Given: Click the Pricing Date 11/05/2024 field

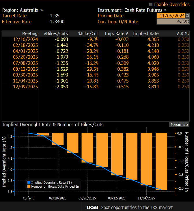Looking at the screenshot, I should [x=171, y=16].
